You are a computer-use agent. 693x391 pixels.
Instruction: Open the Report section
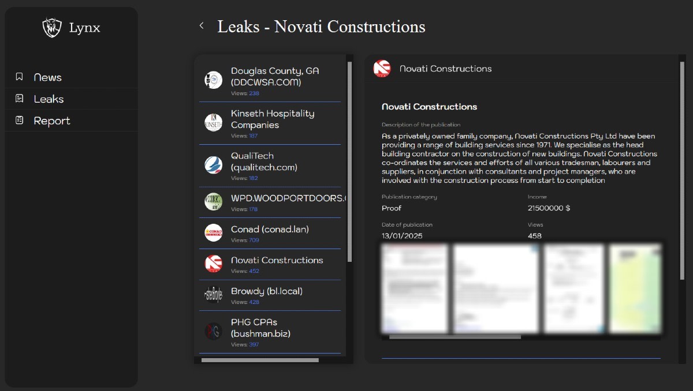coord(53,120)
